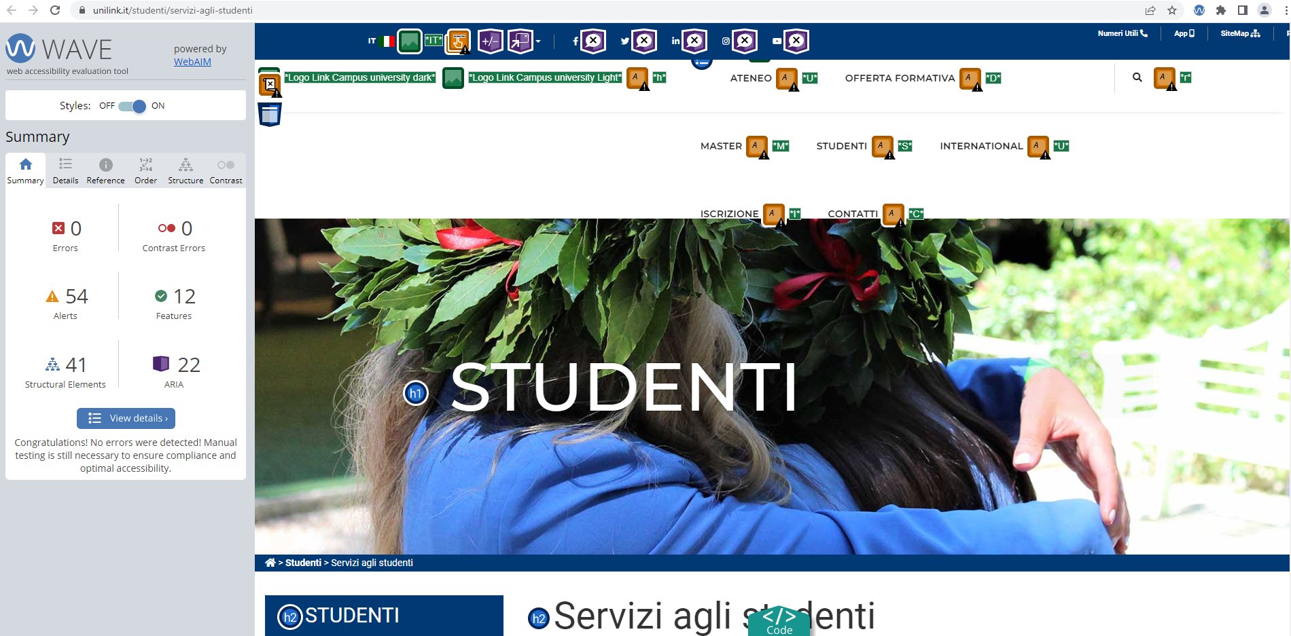The image size is (1291, 636).
Task: Open the Code panel tab
Action: coord(779,621)
